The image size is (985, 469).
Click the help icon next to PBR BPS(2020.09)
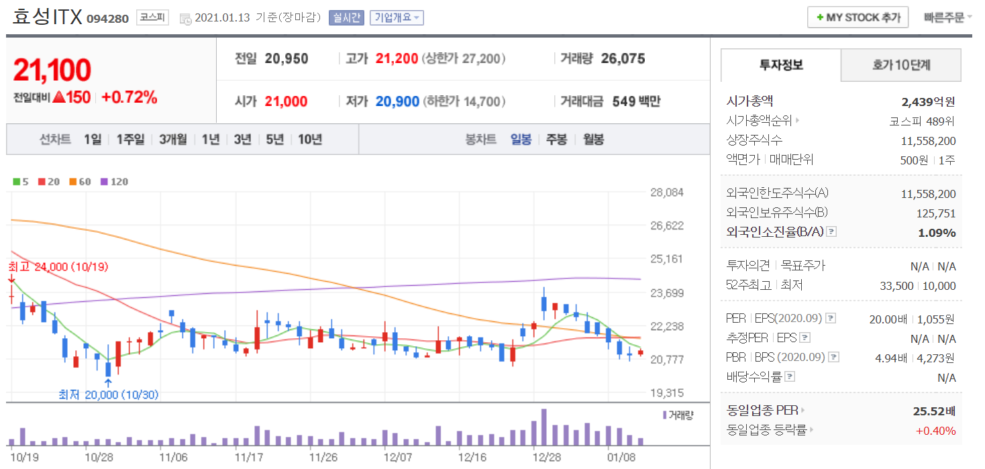coord(833,358)
